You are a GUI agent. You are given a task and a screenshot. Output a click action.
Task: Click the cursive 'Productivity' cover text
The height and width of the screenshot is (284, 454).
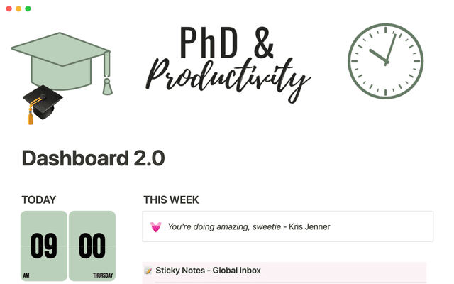[228, 77]
